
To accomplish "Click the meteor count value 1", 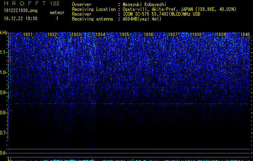I will point(57,19).
